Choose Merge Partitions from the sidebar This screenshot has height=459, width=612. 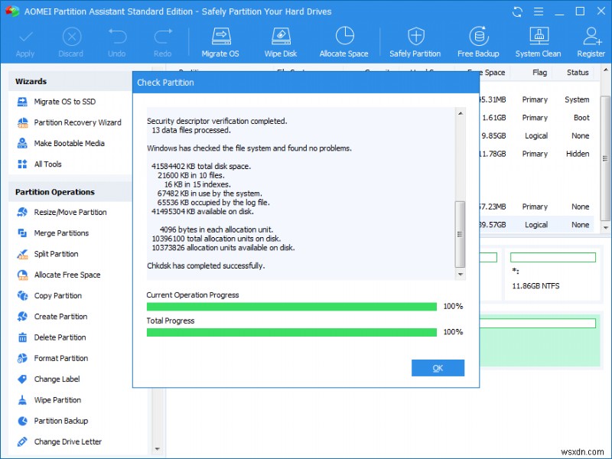pos(62,233)
